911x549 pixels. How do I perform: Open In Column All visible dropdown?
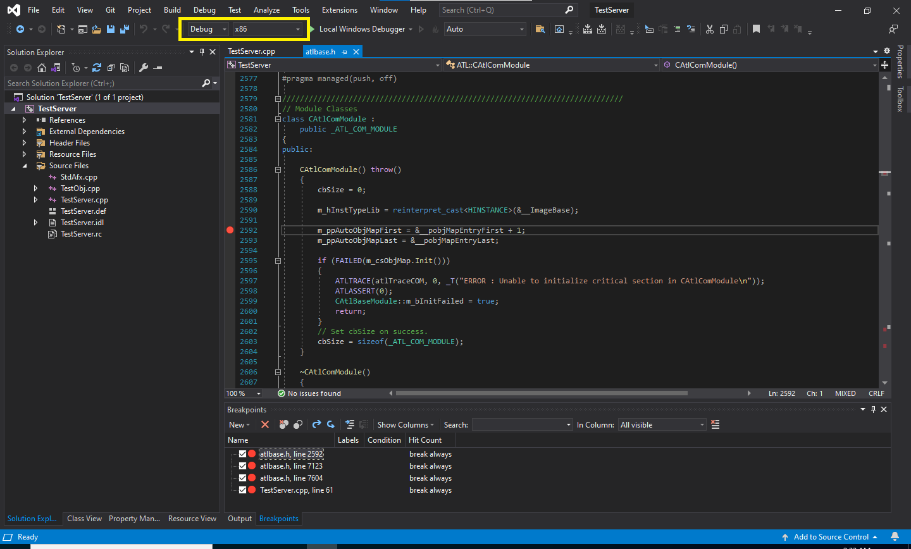[662, 425]
